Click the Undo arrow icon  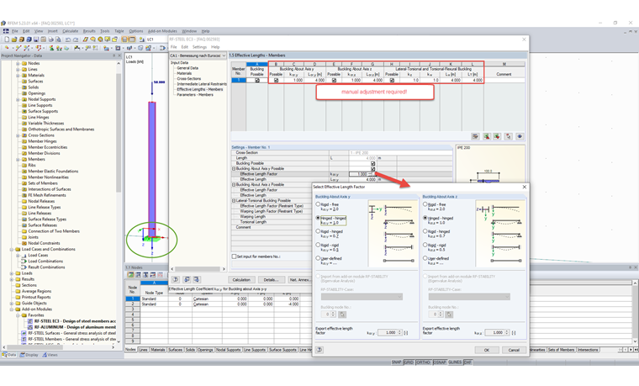pos(68,40)
